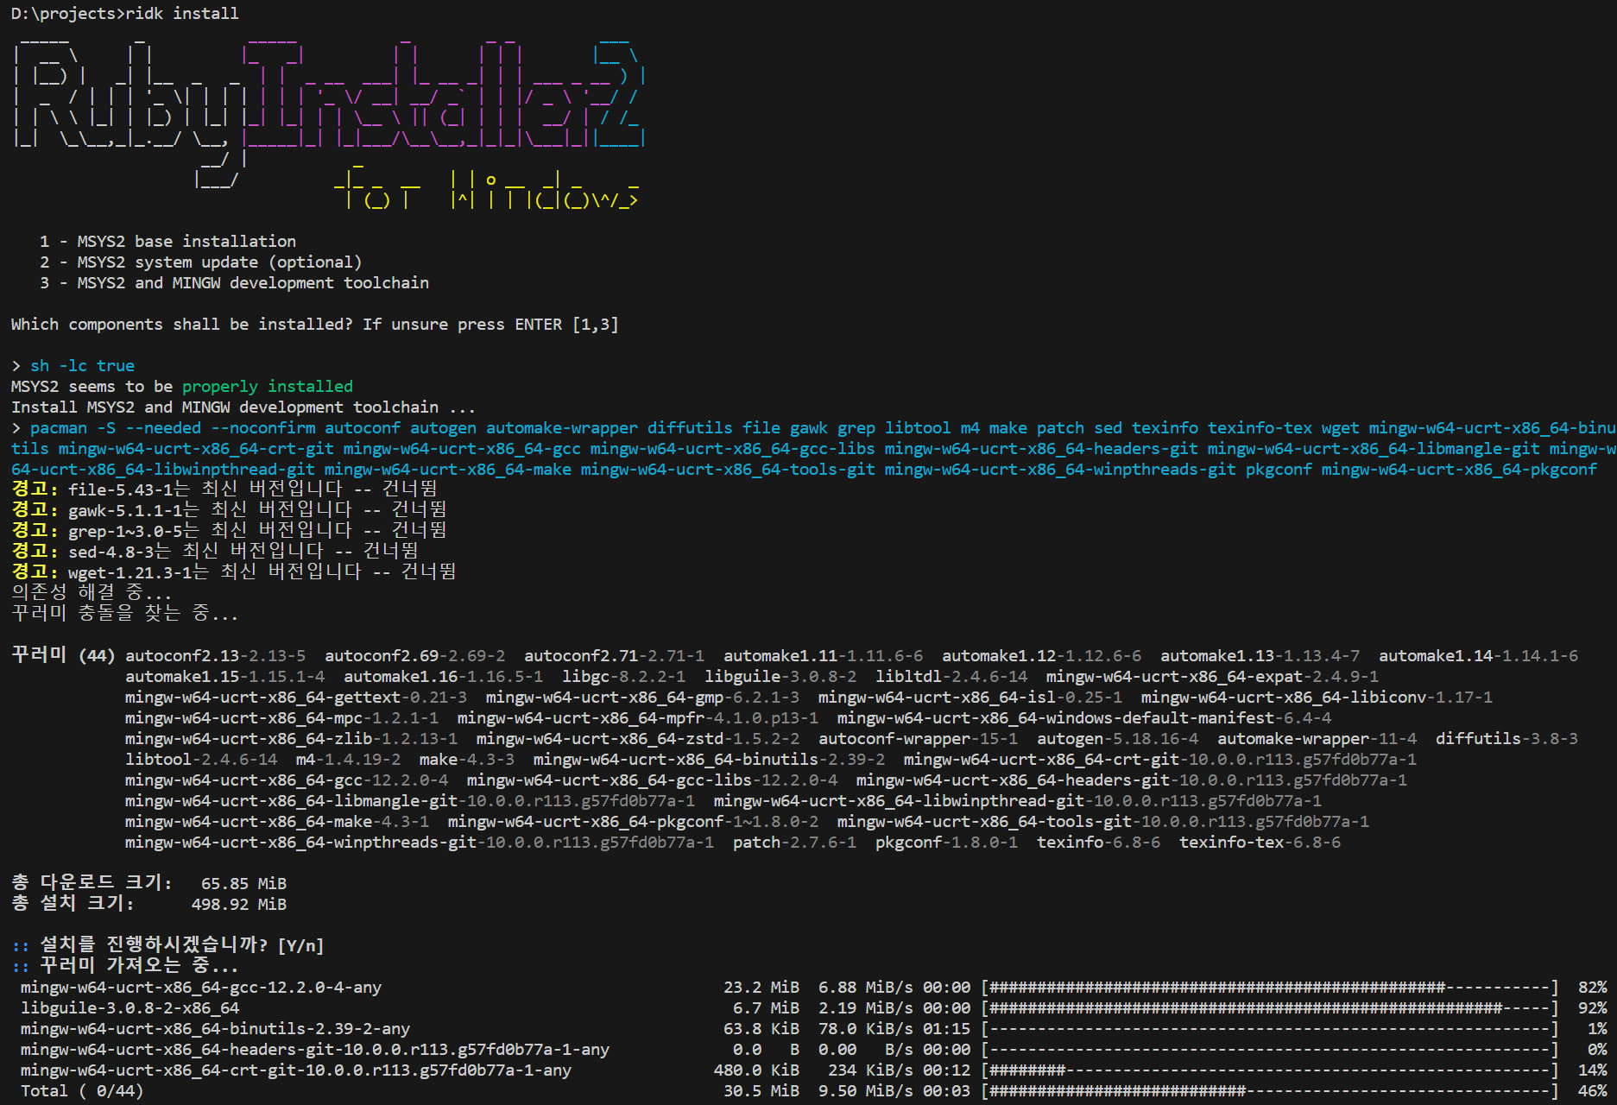Screen dimensions: 1617x1105
Task: Click the crt-git progress bar at 14%
Action: click(x=1269, y=1070)
